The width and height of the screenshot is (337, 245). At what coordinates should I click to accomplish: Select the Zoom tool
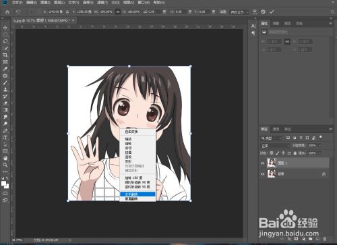[5, 165]
